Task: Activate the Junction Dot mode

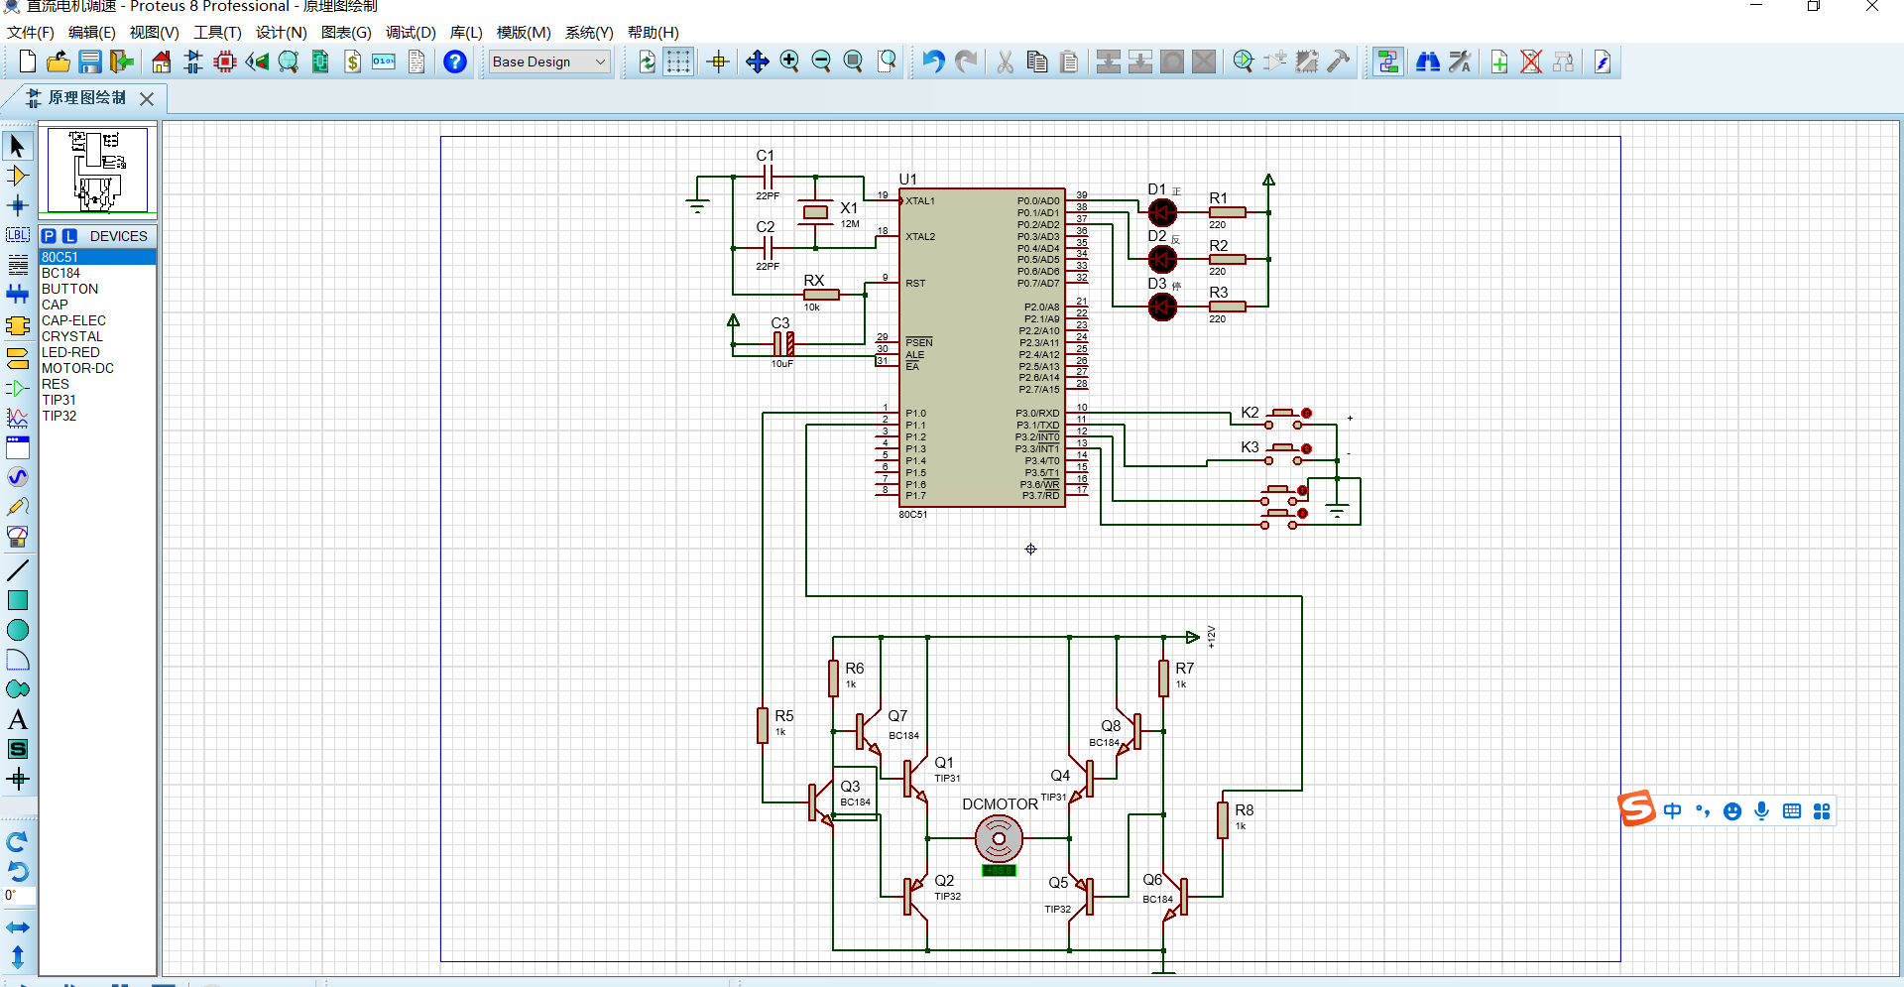Action: tap(17, 205)
